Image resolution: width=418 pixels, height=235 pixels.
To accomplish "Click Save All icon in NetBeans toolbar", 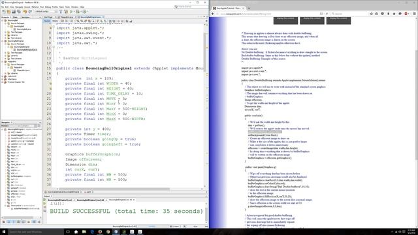I will click(19, 12).
